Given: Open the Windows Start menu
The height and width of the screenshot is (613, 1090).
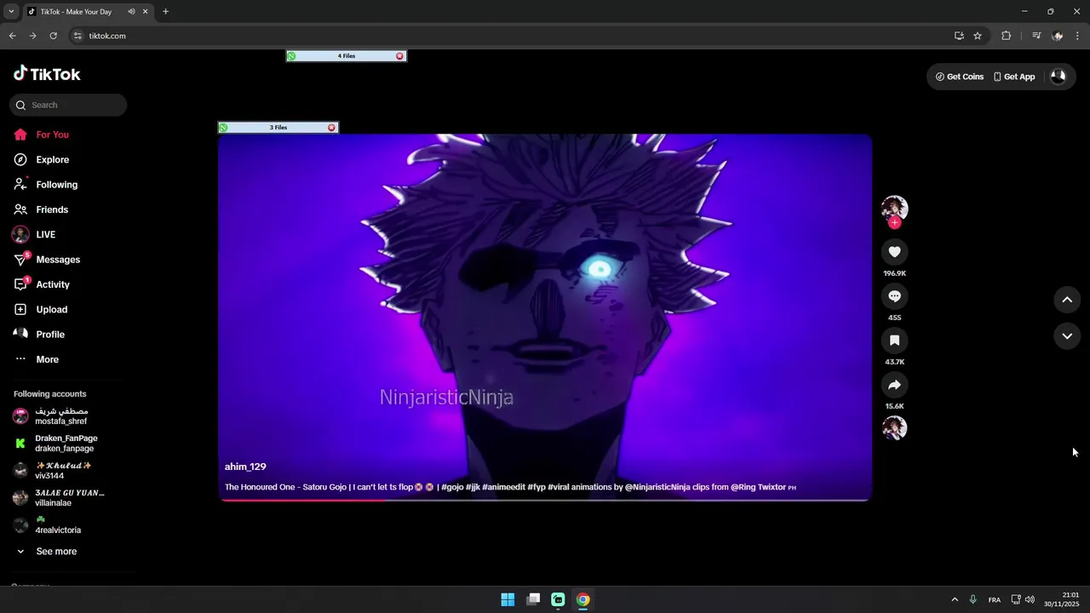Looking at the screenshot, I should [508, 599].
